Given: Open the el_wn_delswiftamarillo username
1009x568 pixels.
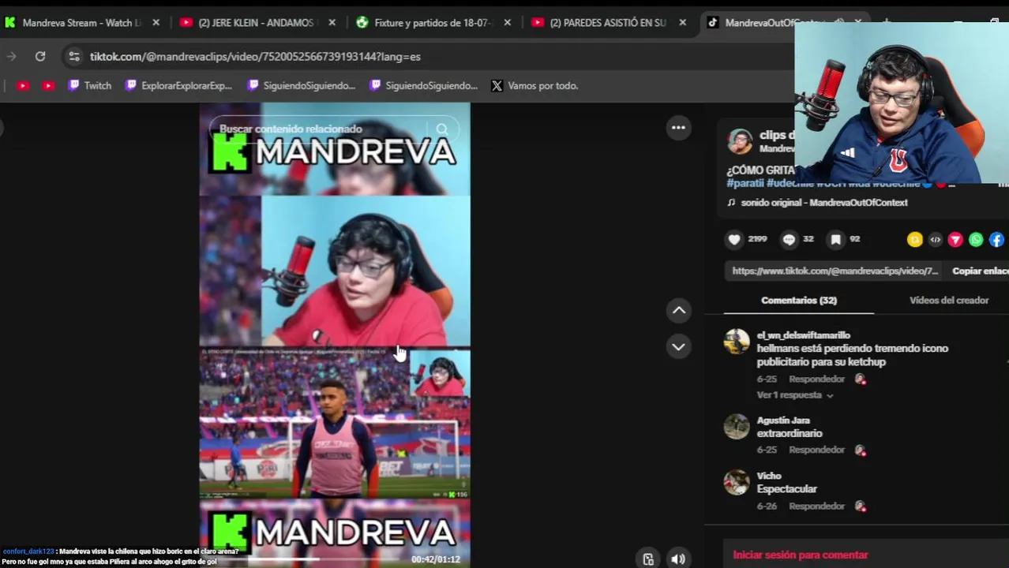Looking at the screenshot, I should [x=803, y=335].
